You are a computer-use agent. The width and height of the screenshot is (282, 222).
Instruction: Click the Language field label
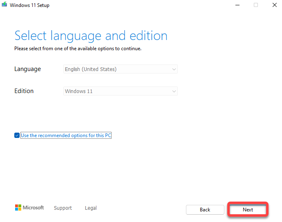[27, 69]
